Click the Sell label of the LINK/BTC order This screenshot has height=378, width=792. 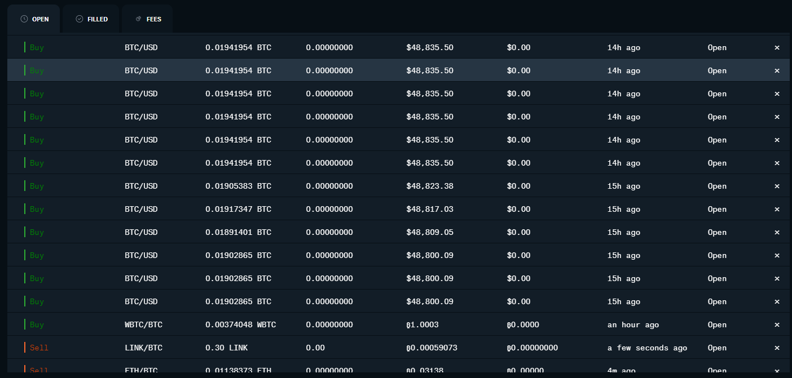coord(39,348)
